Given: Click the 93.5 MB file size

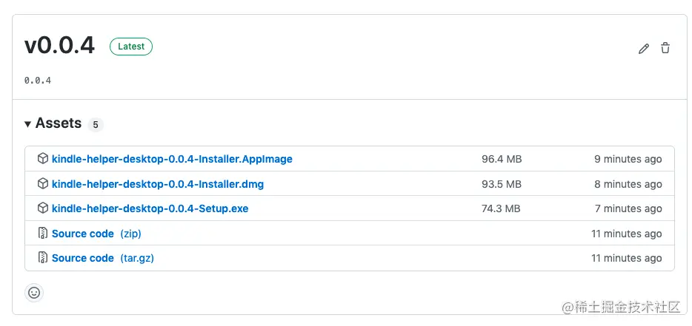Looking at the screenshot, I should tap(502, 184).
